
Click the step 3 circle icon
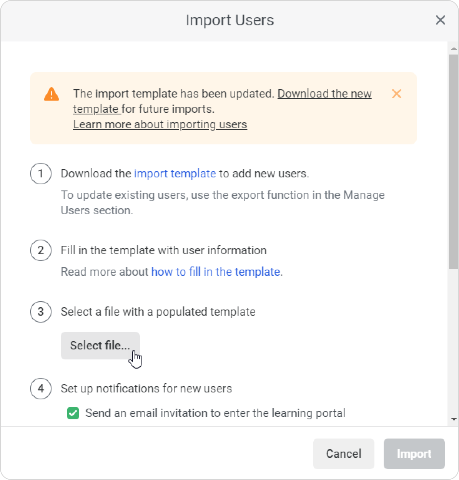point(41,312)
